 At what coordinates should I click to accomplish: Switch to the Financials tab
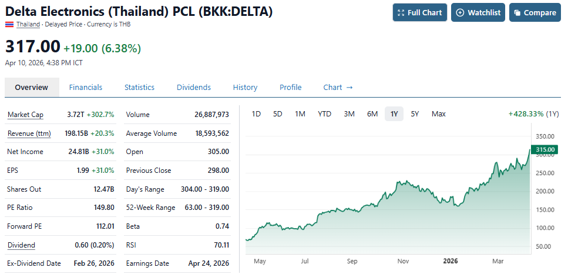(86, 87)
